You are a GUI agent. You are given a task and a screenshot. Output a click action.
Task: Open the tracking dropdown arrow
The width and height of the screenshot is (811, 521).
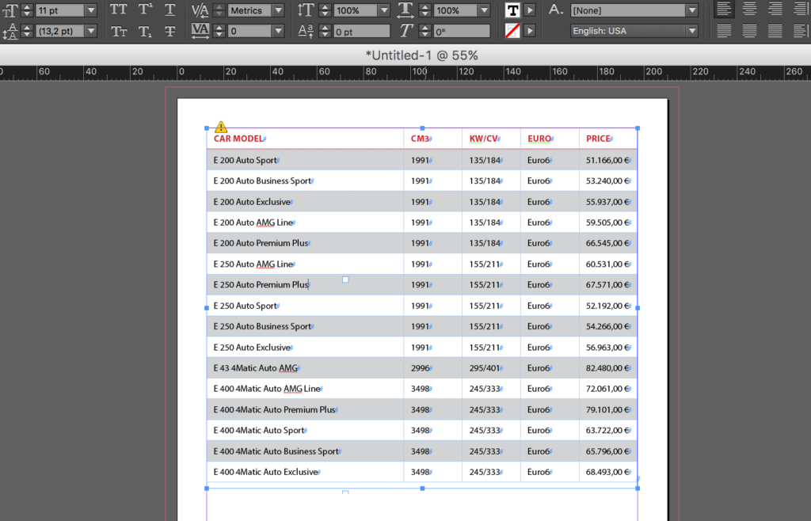click(278, 32)
